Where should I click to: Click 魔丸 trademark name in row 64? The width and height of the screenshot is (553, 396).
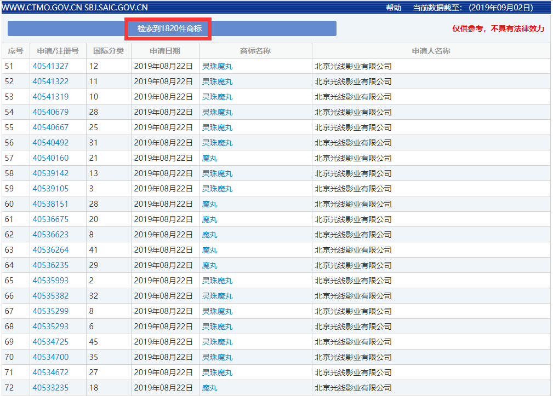tap(209, 265)
